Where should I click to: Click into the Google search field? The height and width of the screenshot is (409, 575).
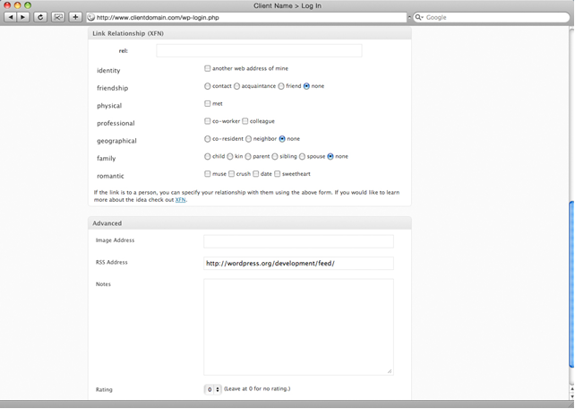point(492,17)
